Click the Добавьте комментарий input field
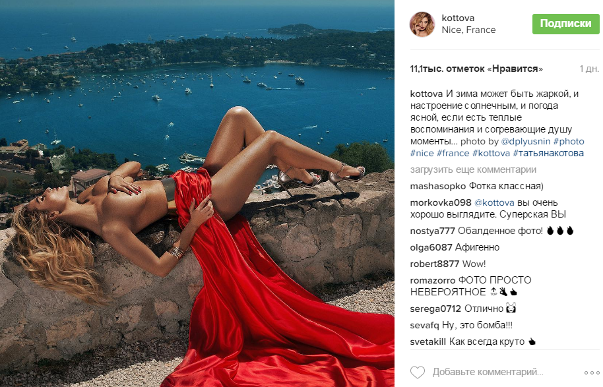Viewport: 603px width, 387px height. [488, 372]
